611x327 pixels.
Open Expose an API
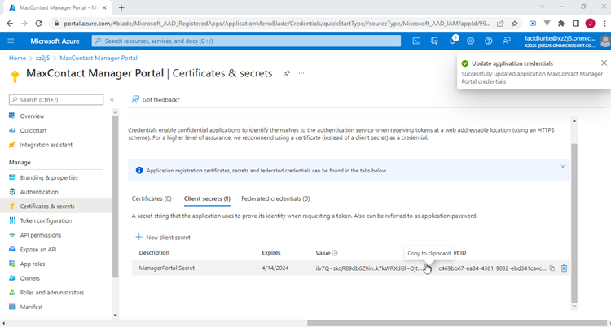[37, 250]
